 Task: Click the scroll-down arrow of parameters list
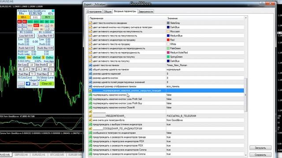(246, 155)
